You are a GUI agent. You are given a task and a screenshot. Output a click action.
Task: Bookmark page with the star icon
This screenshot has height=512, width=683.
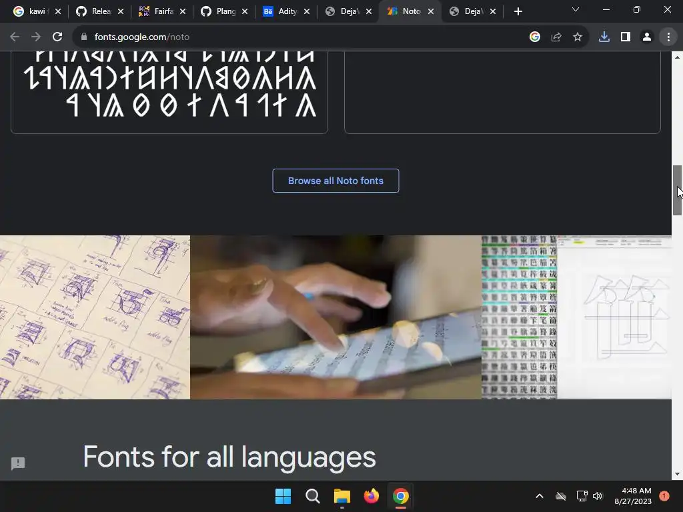click(578, 37)
